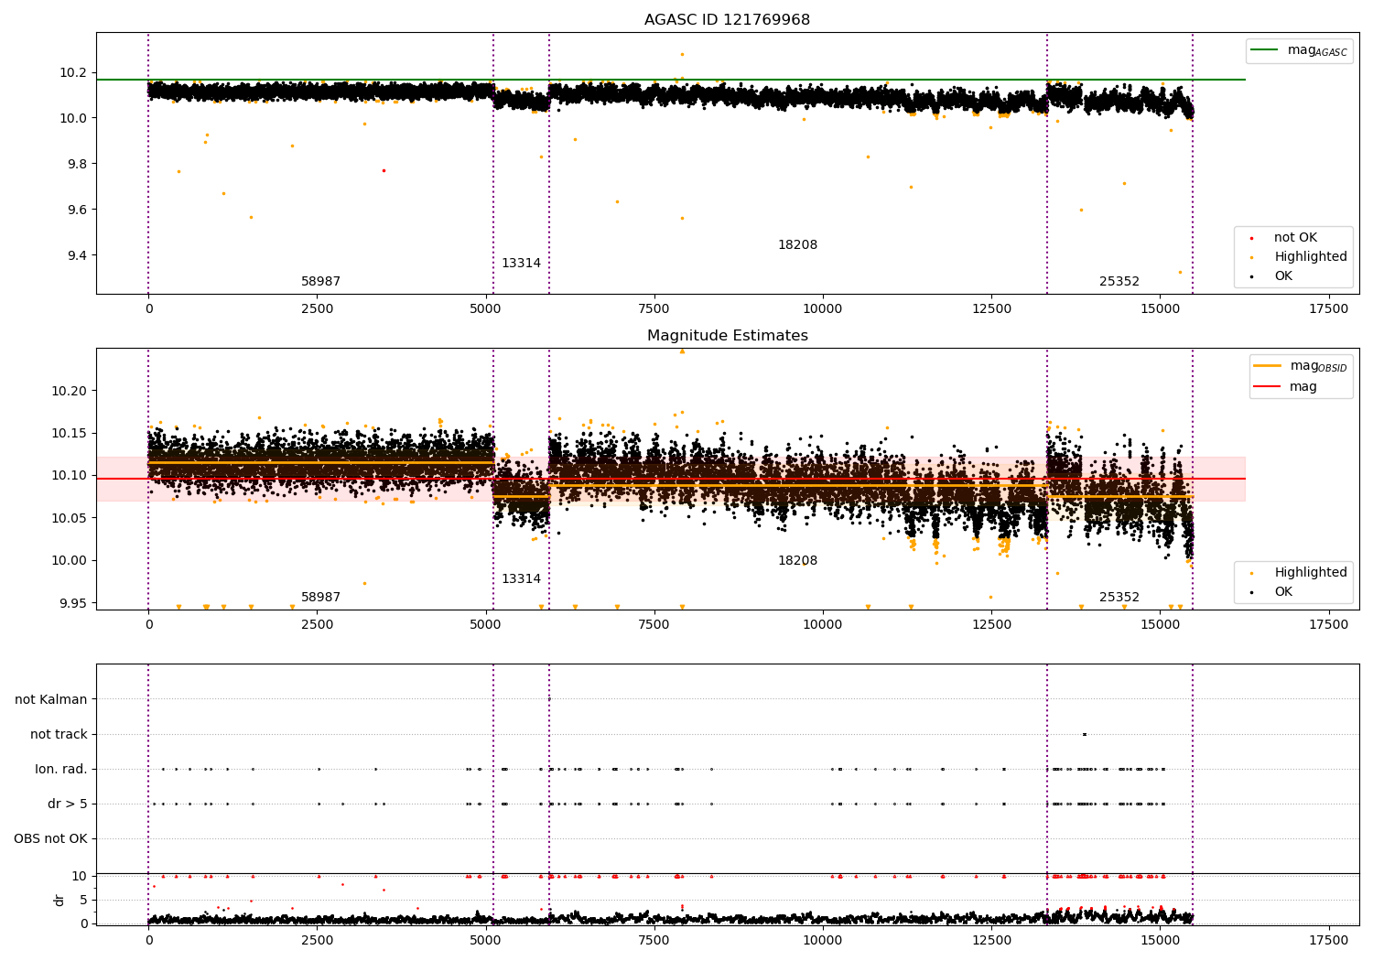Image resolution: width=1373 pixels, height=961 pixels.
Task: Click x-tick 10000 under the bottom plot
Action: [823, 940]
